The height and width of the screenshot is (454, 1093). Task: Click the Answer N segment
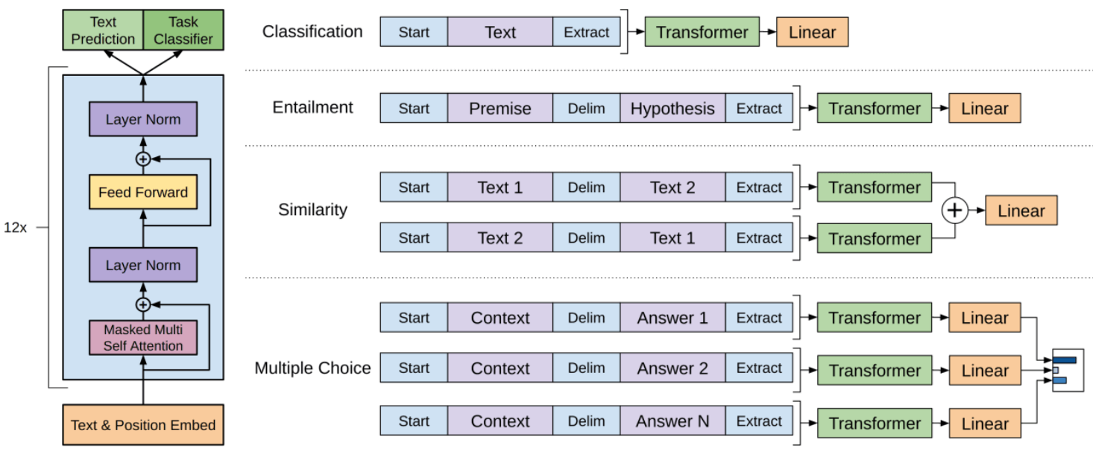pos(672,422)
